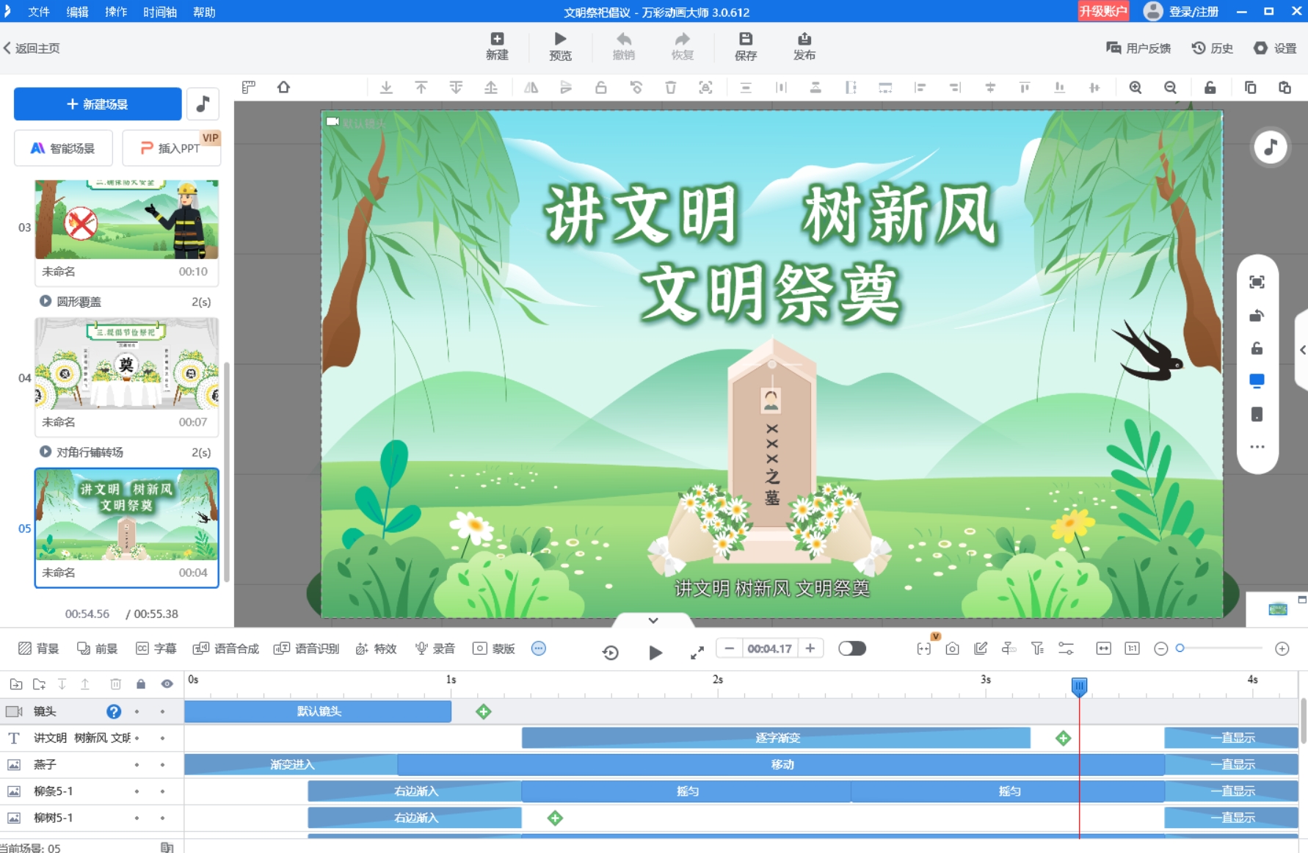Screen dimensions: 1308x853
Task: Open the 帮助 menu
Action: [x=204, y=12]
